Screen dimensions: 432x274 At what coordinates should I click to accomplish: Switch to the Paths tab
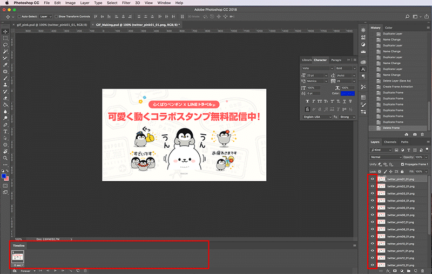coord(404,142)
